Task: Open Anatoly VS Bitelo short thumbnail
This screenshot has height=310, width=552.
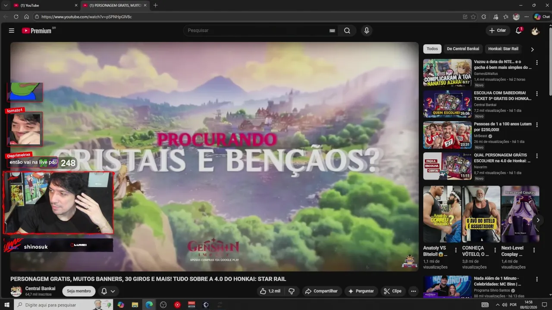Action: point(442,214)
